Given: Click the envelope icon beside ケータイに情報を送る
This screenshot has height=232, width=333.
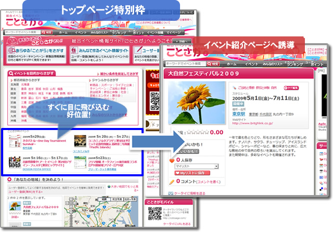Looking at the screenshot, I should 171,194.
